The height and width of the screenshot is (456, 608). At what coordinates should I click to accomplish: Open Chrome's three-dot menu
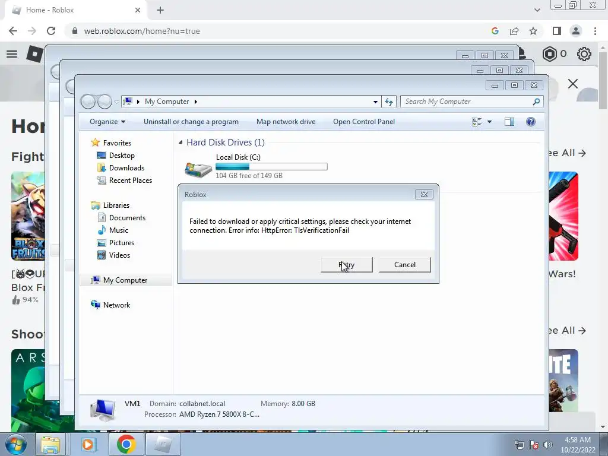click(x=595, y=31)
